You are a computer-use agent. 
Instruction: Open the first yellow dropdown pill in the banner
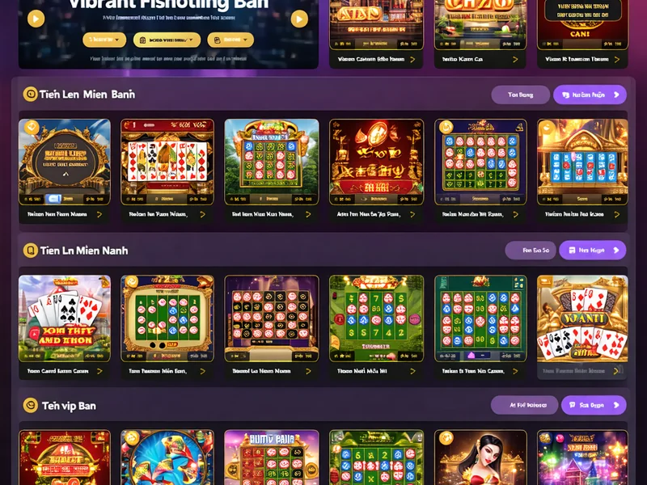click(x=104, y=40)
